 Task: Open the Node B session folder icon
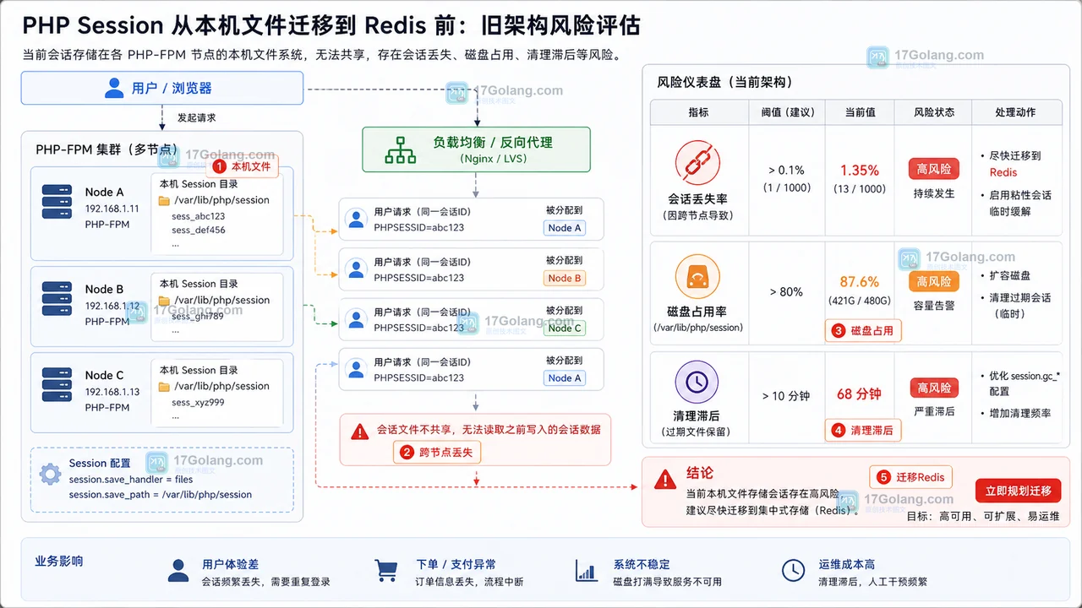(x=164, y=301)
